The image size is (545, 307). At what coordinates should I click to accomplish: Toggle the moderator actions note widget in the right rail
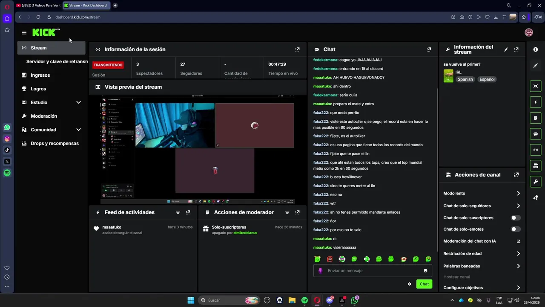(x=536, y=118)
